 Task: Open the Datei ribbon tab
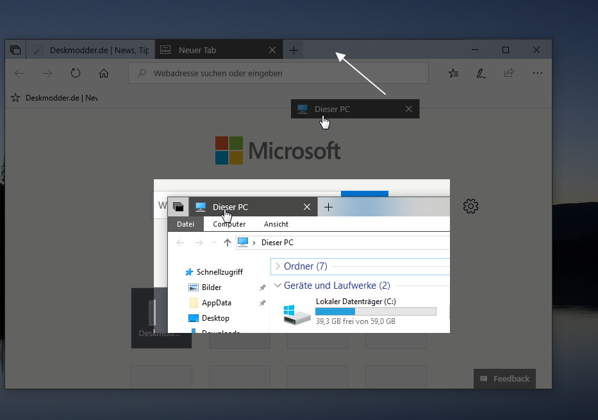pos(185,224)
